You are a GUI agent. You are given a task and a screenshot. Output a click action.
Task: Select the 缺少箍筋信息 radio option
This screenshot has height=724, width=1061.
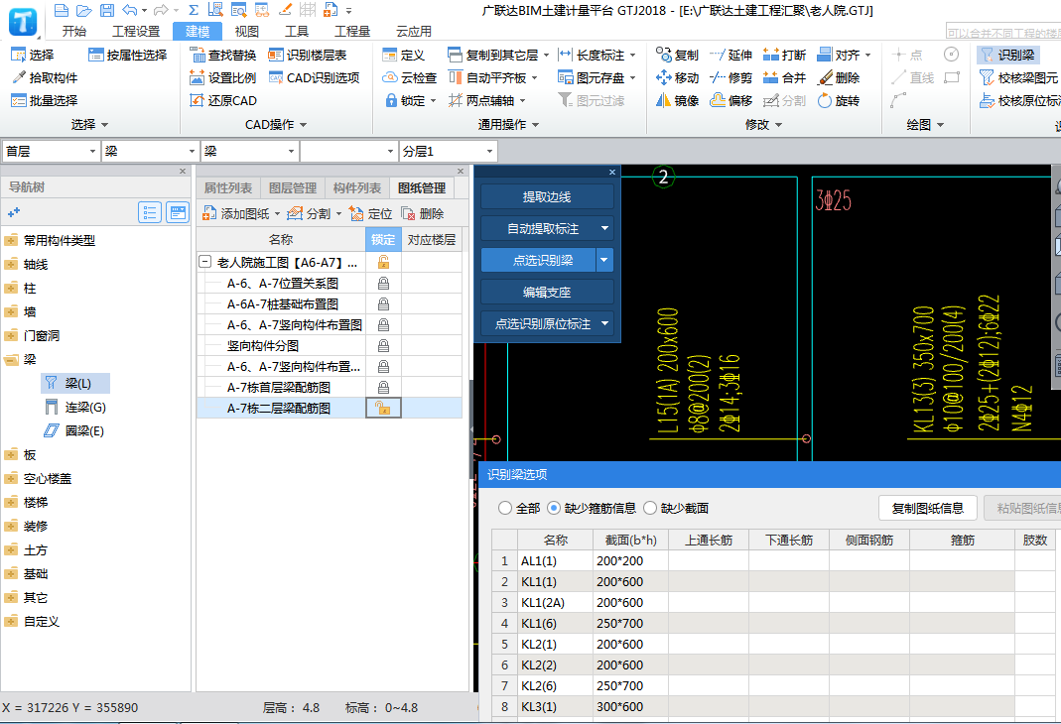tap(554, 508)
